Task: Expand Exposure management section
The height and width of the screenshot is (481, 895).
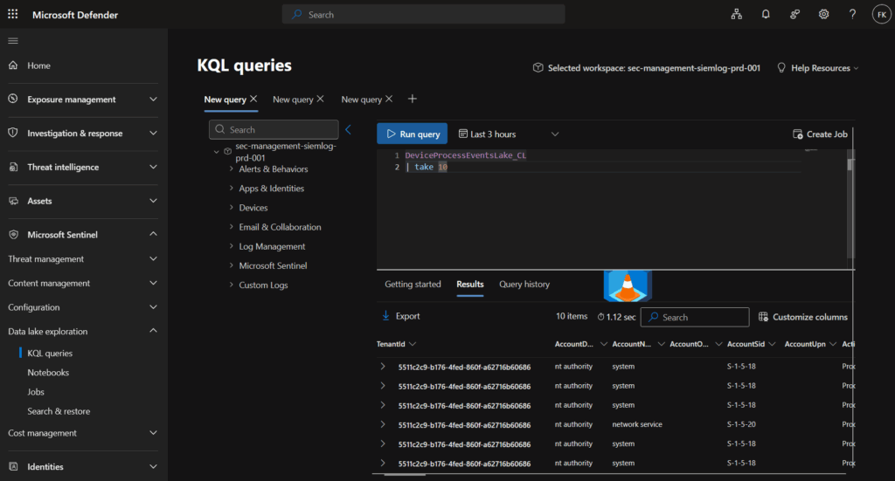Action: 153,99
